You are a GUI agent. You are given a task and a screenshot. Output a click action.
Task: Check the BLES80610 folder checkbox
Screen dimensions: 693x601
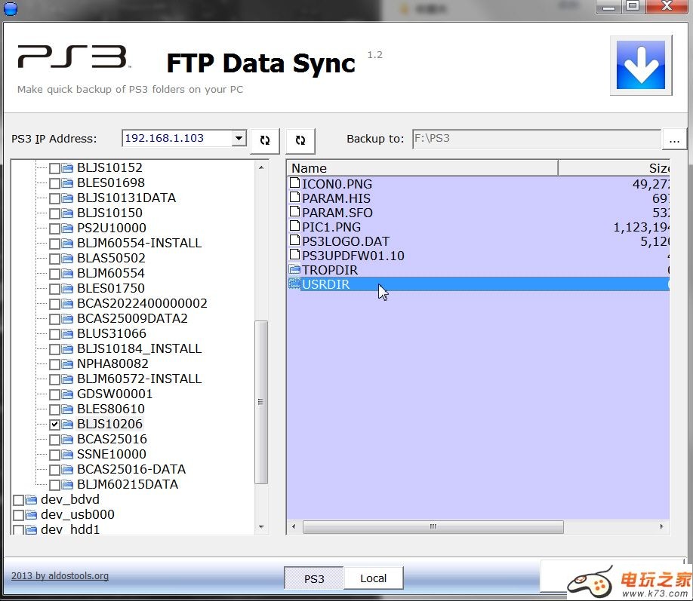coord(54,409)
